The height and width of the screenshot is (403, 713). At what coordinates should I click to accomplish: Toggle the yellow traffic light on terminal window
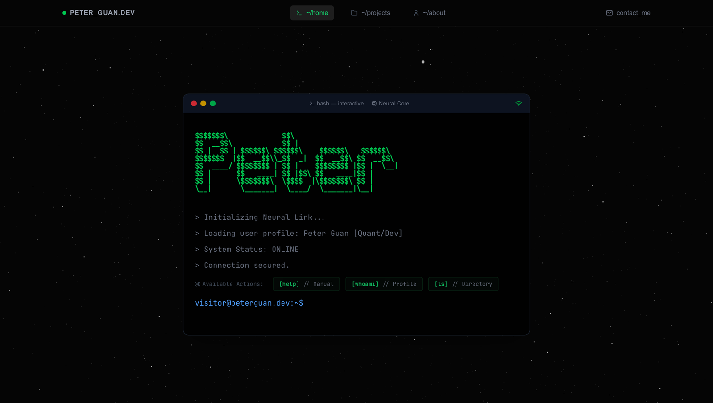pyautogui.click(x=203, y=103)
